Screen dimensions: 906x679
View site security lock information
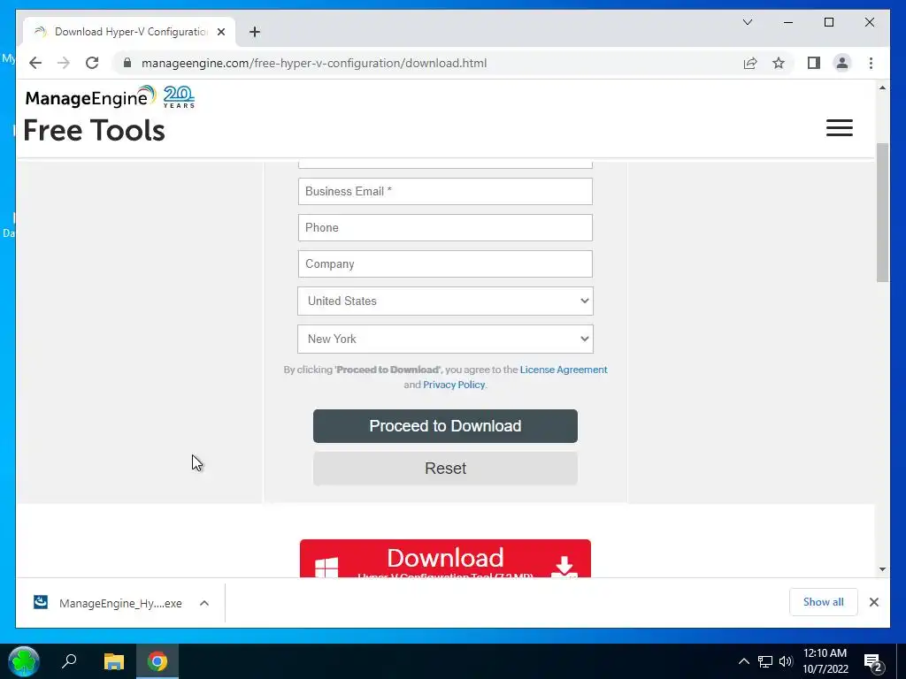tap(127, 63)
